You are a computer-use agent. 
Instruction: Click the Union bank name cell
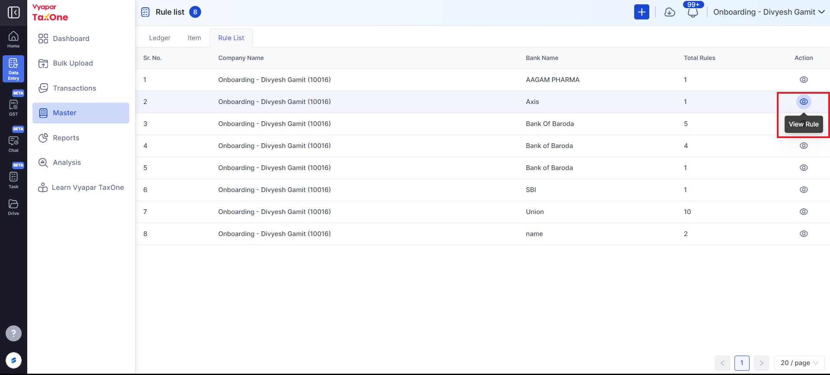(x=535, y=212)
